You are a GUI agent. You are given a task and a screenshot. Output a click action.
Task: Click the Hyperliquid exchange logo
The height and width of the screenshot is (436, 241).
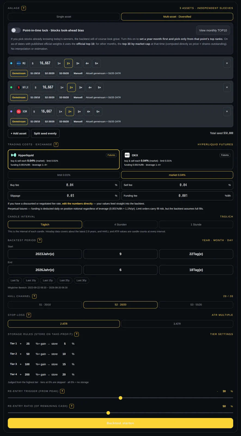tap(14, 155)
